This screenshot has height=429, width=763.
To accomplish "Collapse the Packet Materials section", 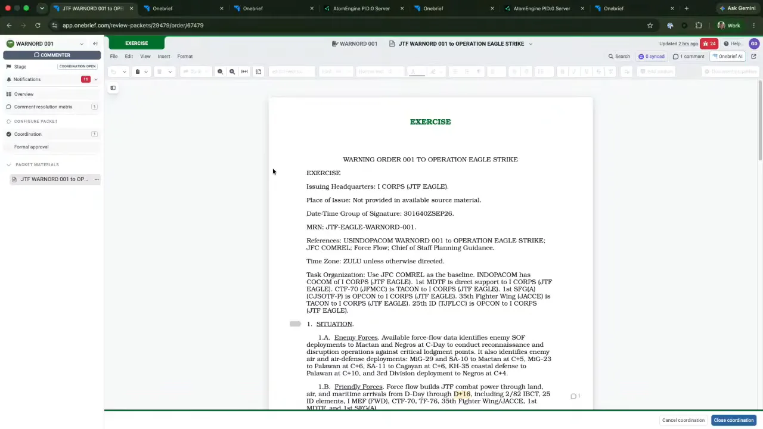I will [9, 164].
